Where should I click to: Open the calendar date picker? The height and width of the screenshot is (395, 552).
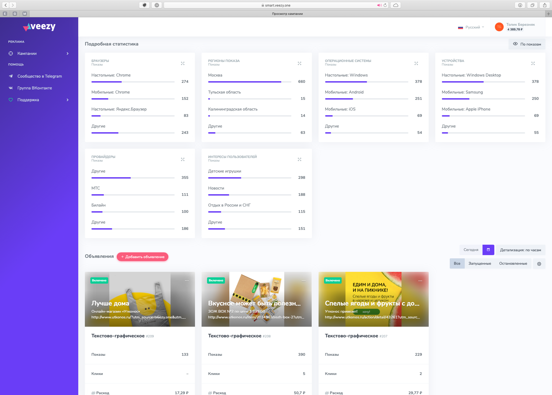488,250
